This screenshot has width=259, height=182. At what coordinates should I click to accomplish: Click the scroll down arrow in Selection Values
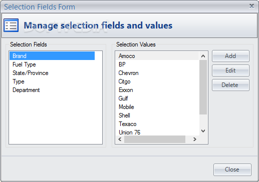coord(203,131)
